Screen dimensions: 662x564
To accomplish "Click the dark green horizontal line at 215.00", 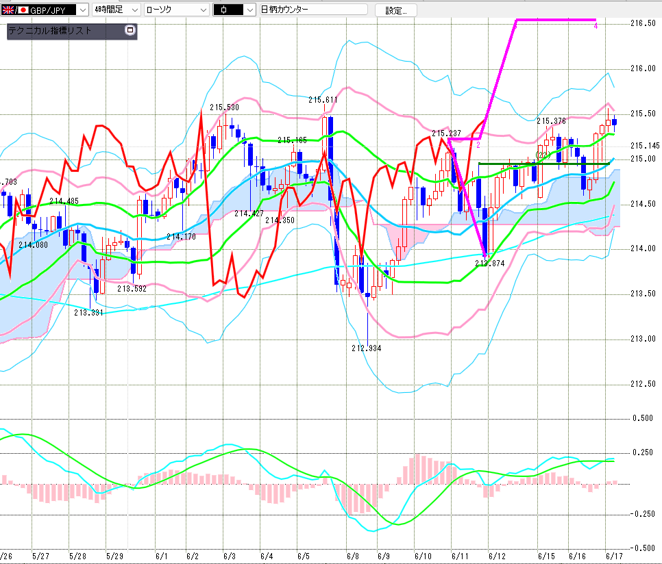I will (x=544, y=164).
